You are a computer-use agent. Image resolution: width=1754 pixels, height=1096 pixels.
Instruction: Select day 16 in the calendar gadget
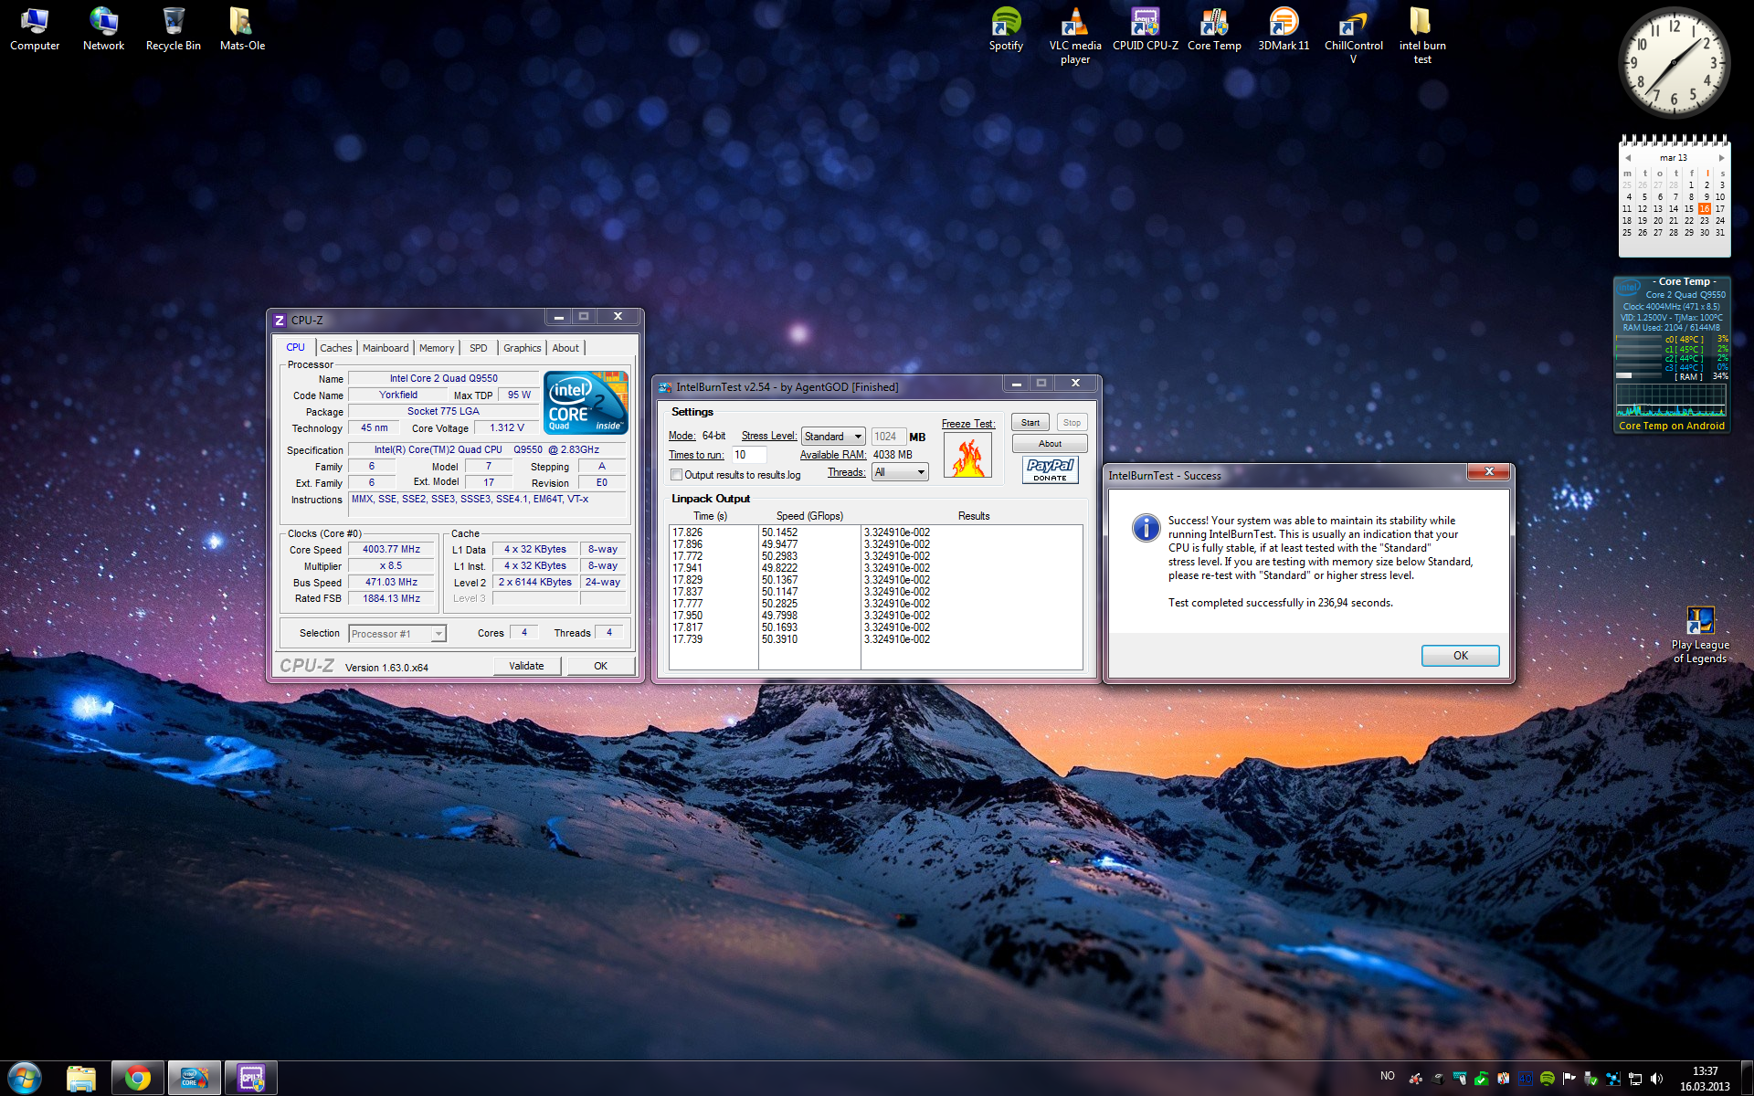1704,209
